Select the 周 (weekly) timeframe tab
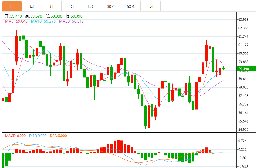 (x=32, y=6)
